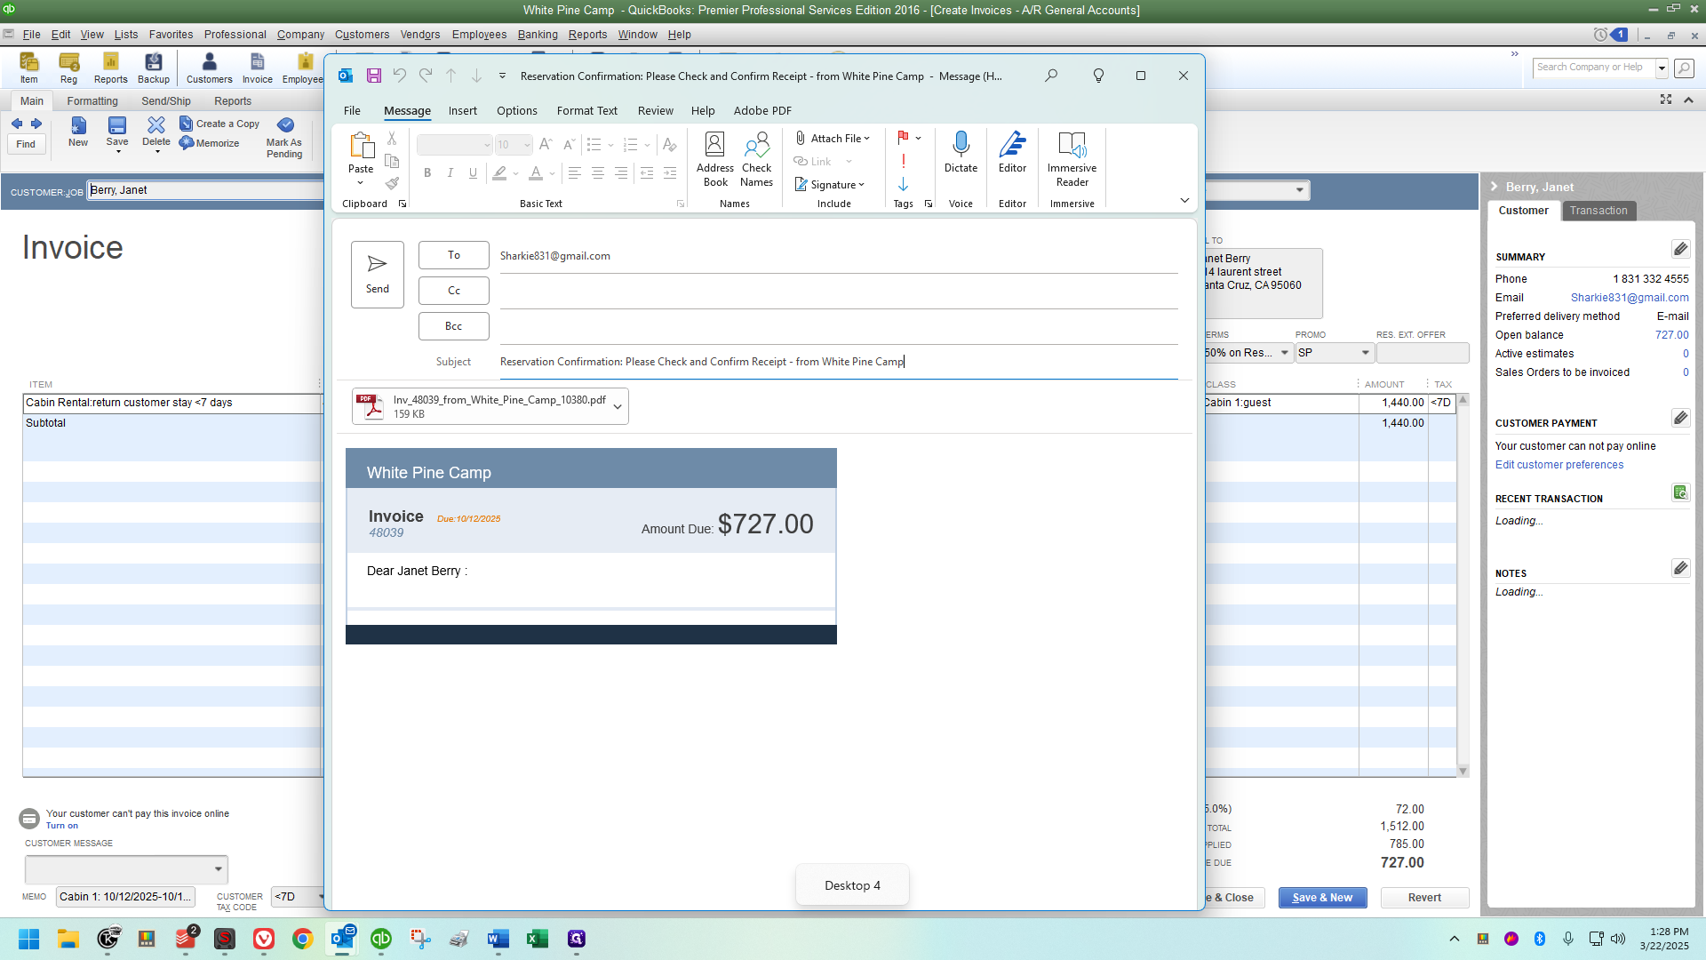Select the Format Painter brush
The height and width of the screenshot is (960, 1706).
coord(392,183)
